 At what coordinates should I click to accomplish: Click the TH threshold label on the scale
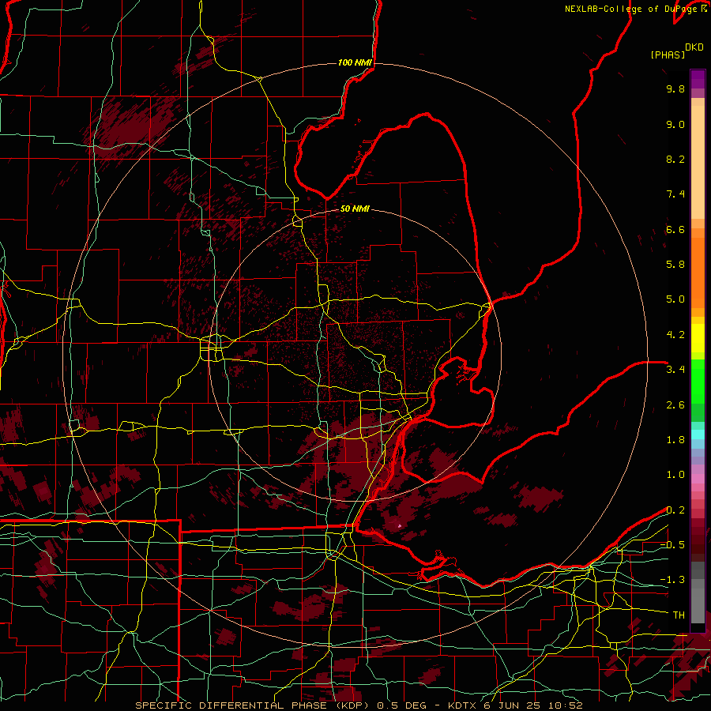click(x=679, y=615)
